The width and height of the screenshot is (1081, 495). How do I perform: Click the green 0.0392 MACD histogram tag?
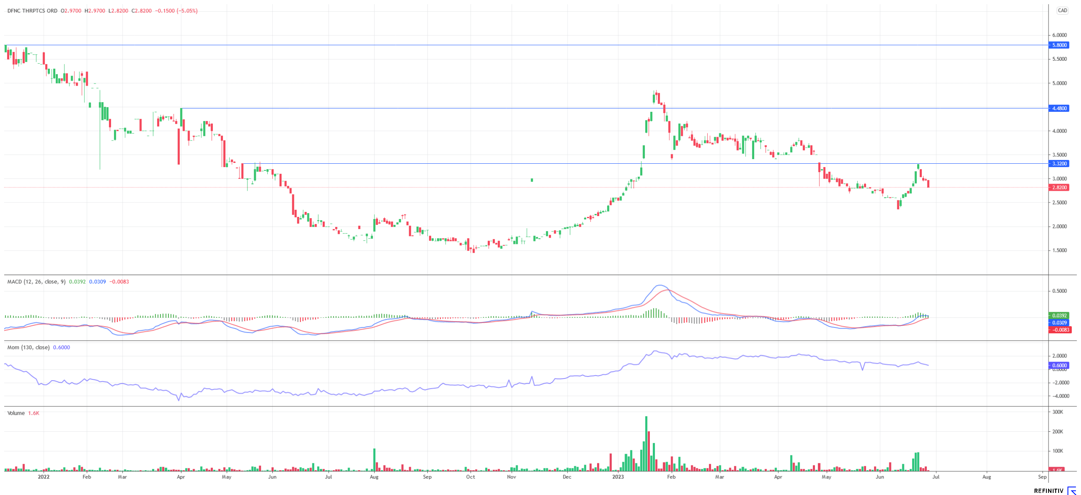click(x=1059, y=316)
